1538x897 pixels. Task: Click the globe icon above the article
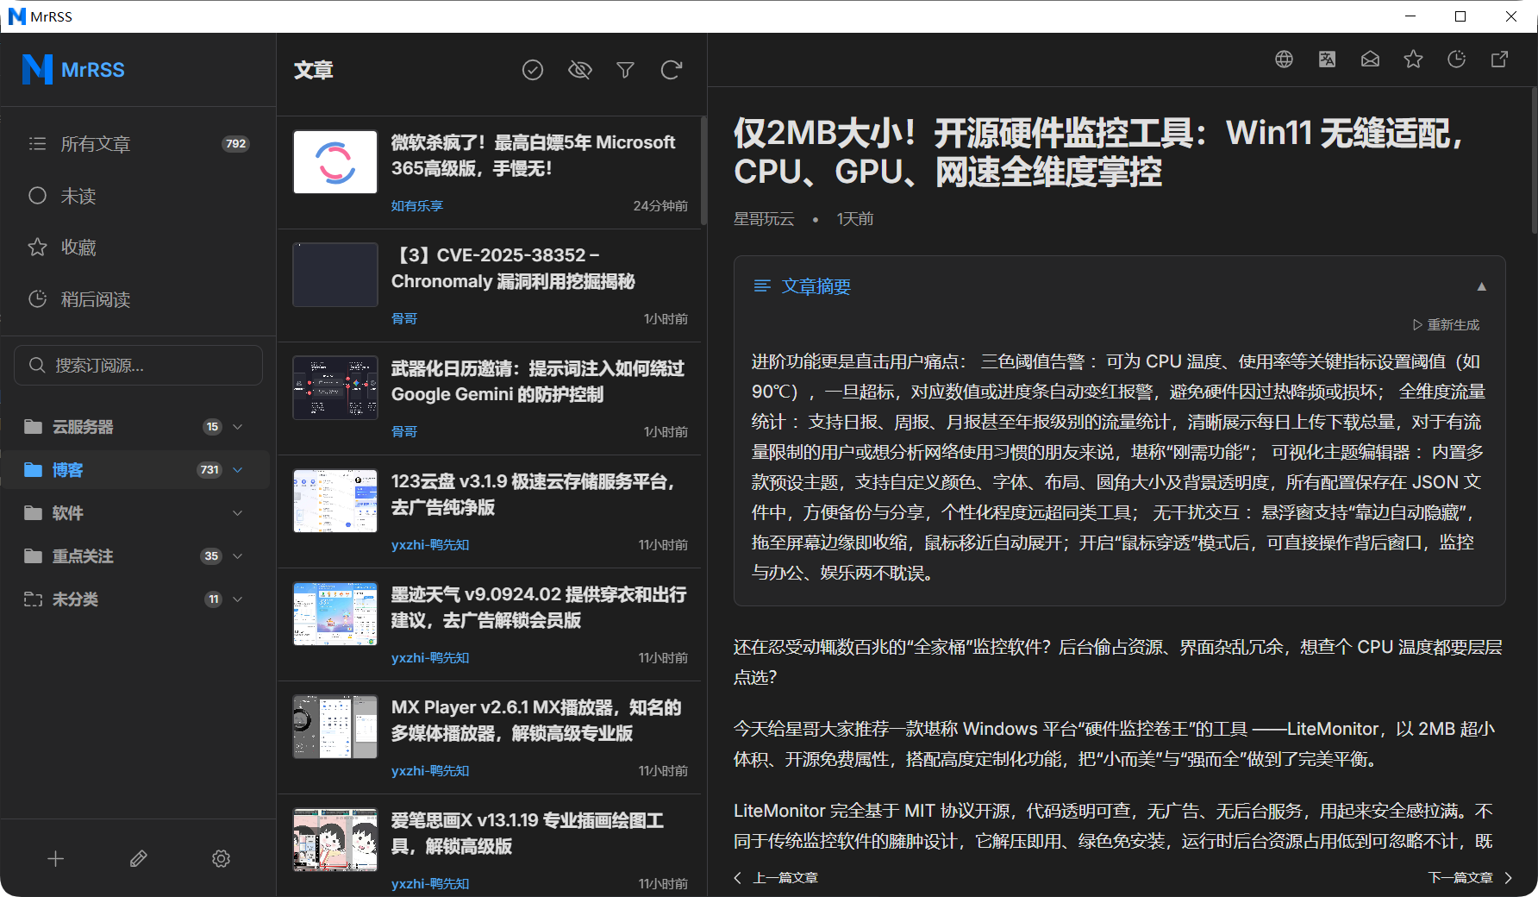(x=1284, y=60)
